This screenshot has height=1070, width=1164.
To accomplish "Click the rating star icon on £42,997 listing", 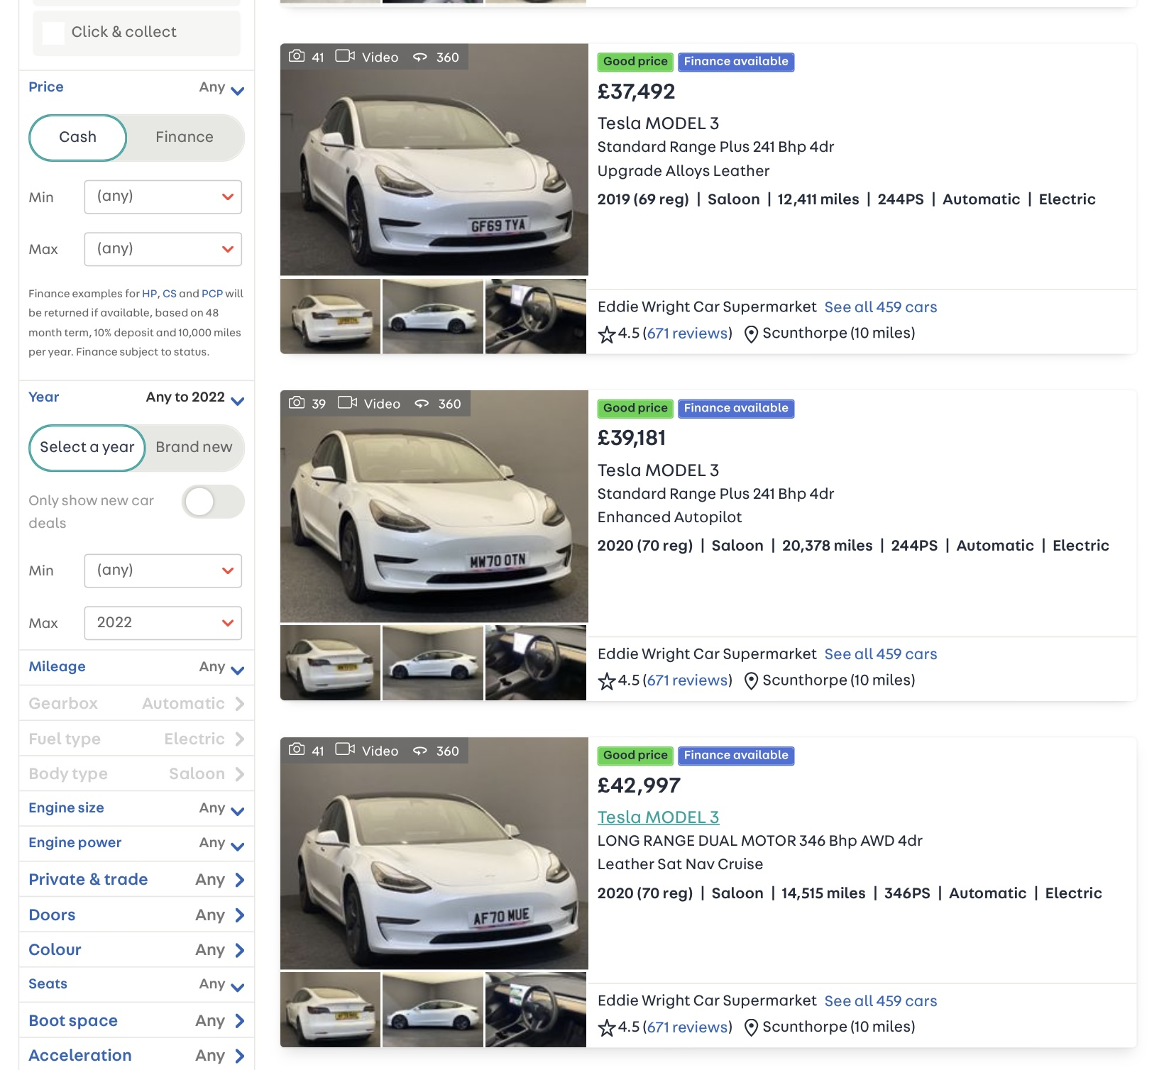I will [607, 1028].
